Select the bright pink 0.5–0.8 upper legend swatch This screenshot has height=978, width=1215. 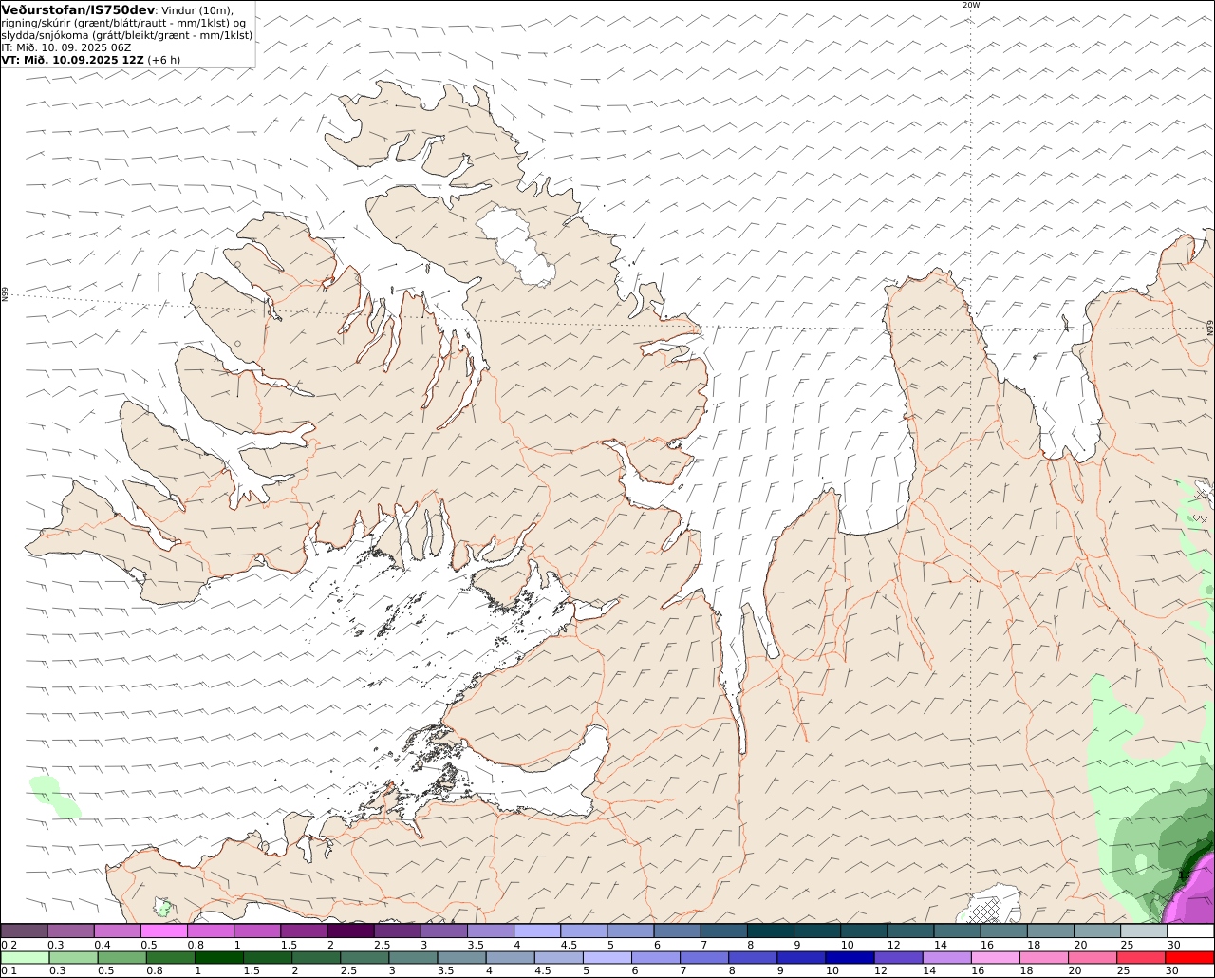coord(163,931)
